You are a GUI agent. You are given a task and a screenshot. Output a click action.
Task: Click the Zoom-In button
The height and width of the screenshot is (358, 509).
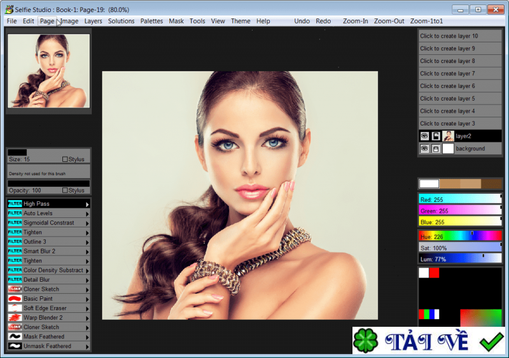pos(355,21)
